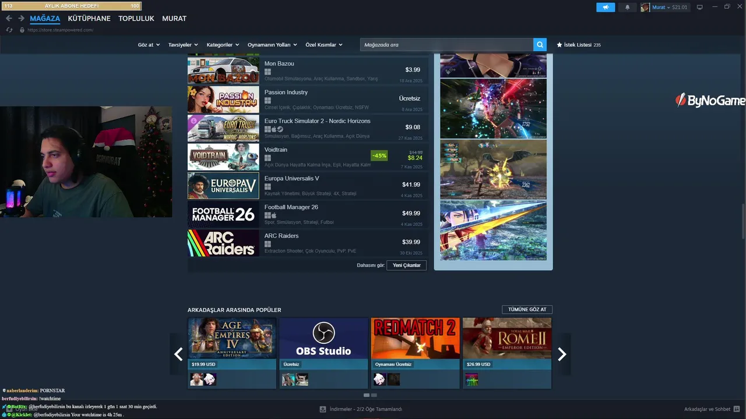Screen dimensions: 746x419
Task: Expand the Göz at menu
Action: click(149, 45)
